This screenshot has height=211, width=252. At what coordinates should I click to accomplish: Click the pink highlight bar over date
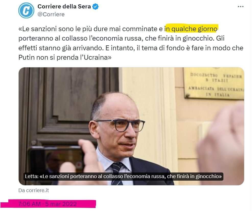(x=48, y=204)
